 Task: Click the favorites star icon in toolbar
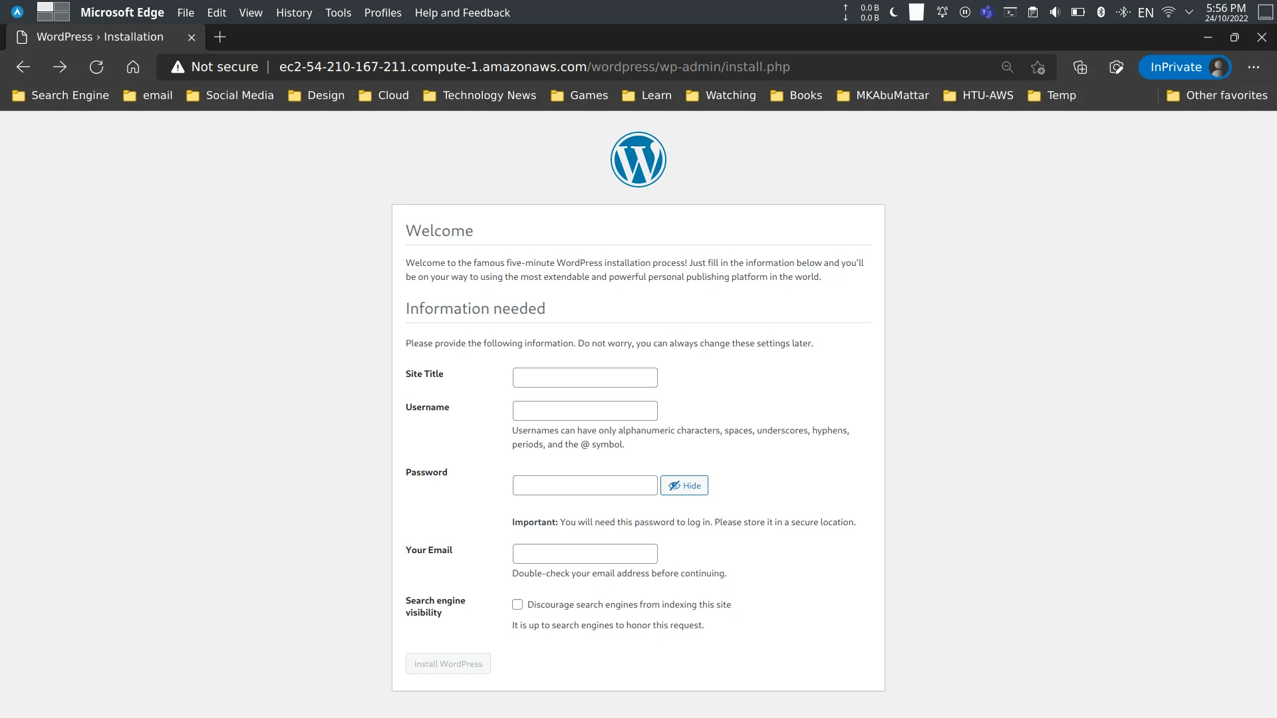[1038, 66]
